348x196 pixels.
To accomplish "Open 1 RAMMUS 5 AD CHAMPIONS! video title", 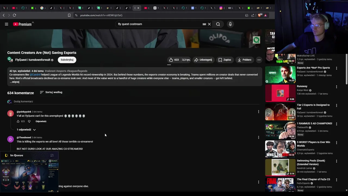I will click(315, 124).
